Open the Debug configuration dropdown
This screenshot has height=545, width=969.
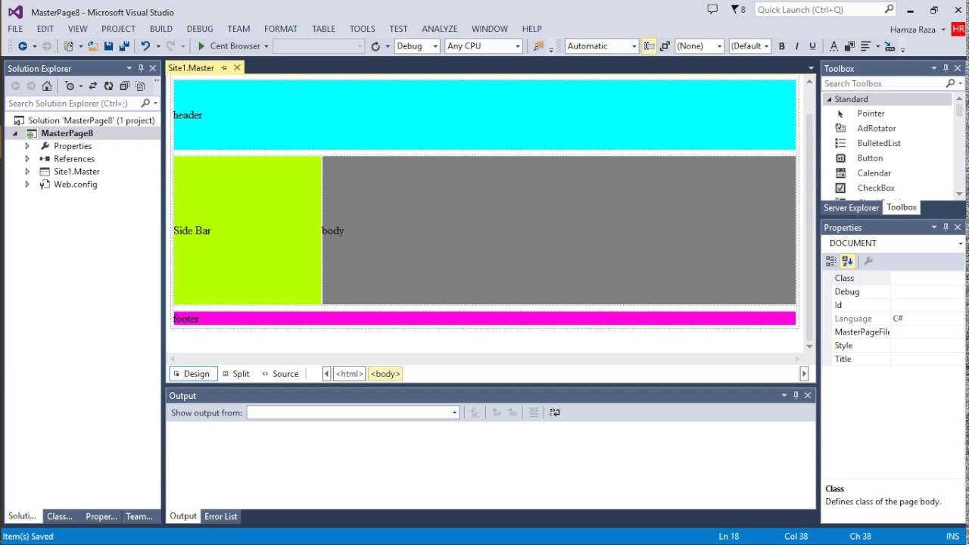pos(417,46)
